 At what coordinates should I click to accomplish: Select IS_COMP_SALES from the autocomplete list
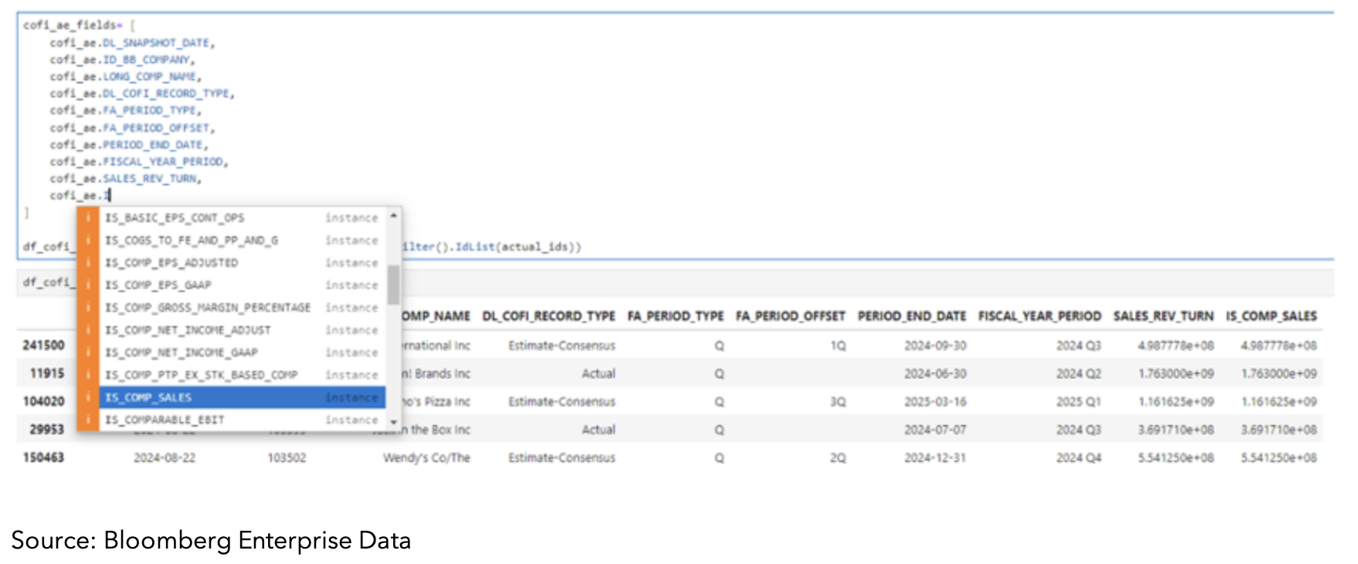click(148, 397)
